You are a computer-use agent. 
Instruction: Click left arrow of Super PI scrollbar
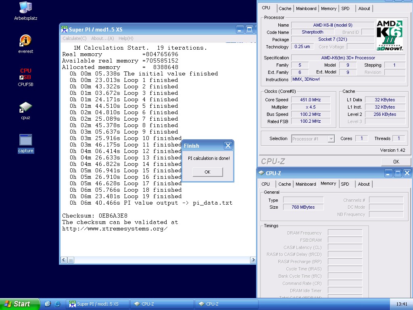[x=64, y=260]
